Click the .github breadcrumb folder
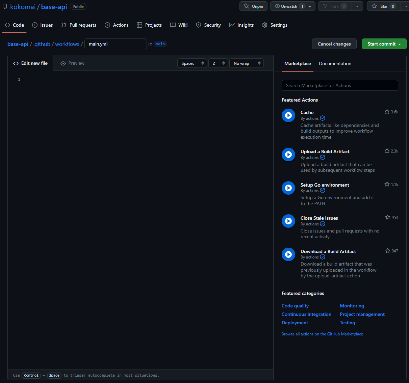The width and height of the screenshot is (409, 383). point(42,44)
